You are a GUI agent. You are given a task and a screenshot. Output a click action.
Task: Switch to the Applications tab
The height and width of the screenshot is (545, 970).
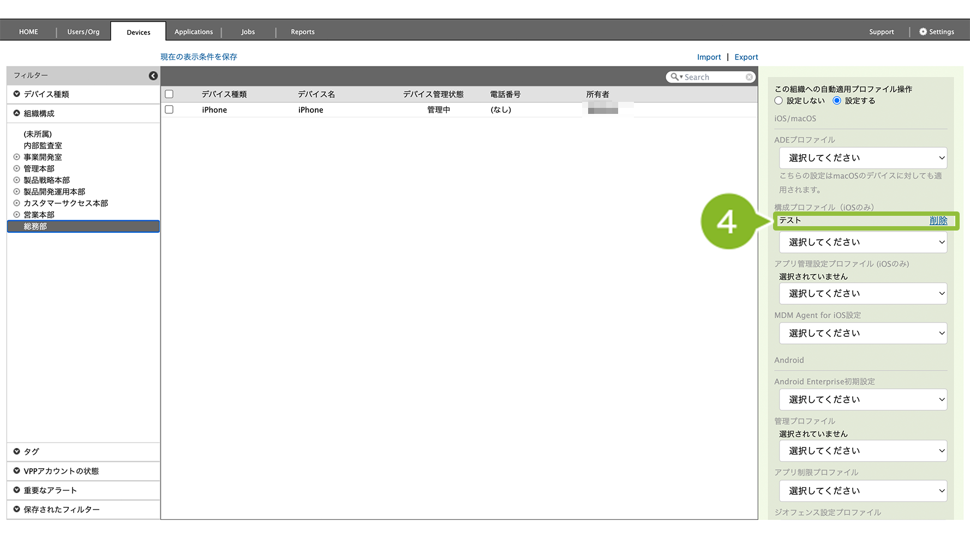click(x=194, y=32)
